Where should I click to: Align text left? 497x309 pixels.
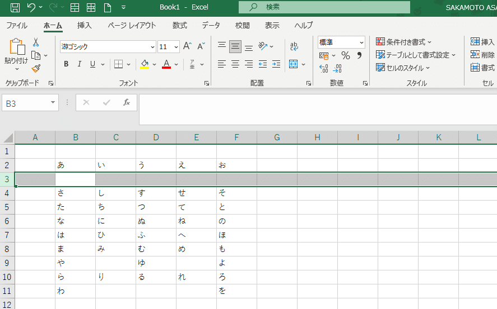click(222, 64)
